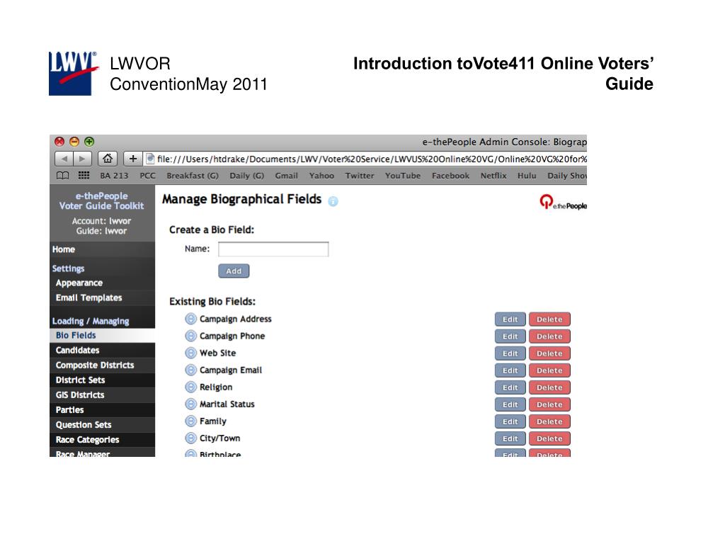Add bookmark with the plus button
This screenshot has width=725, height=544.
[x=132, y=159]
